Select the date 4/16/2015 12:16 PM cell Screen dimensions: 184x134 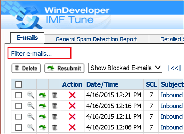tap(114, 106)
